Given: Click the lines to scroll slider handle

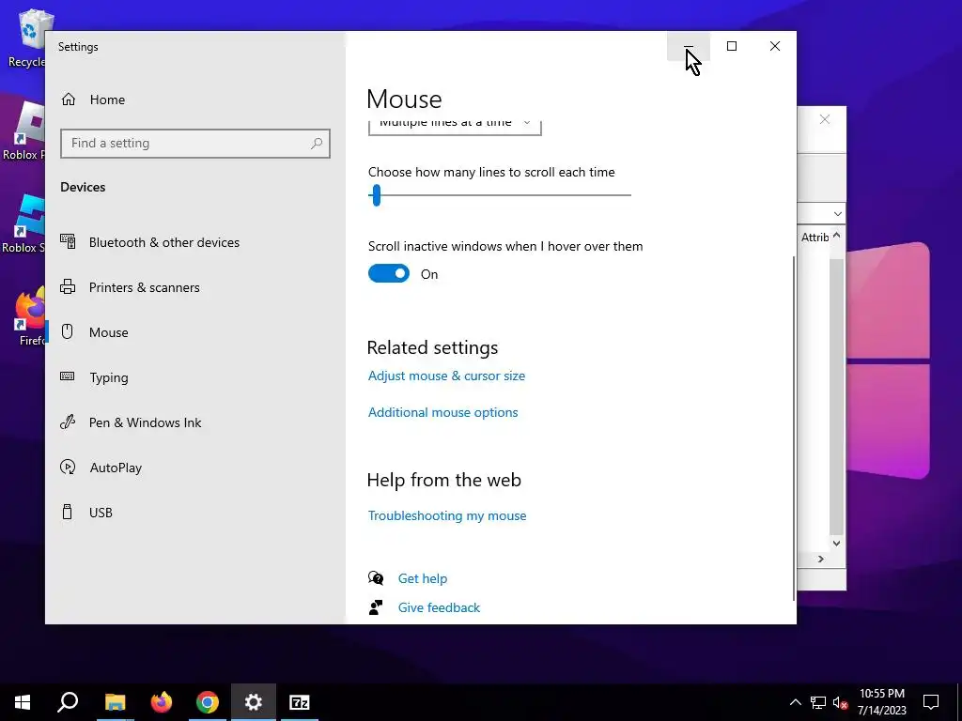Looking at the screenshot, I should pyautogui.click(x=377, y=195).
